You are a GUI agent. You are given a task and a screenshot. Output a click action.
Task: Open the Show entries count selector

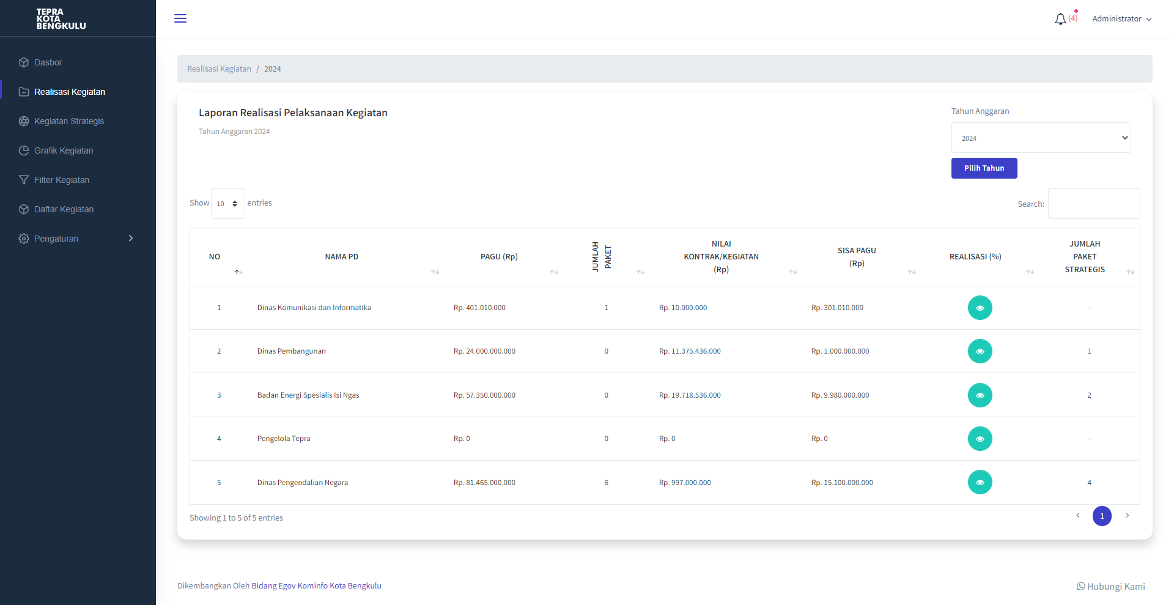tap(228, 204)
